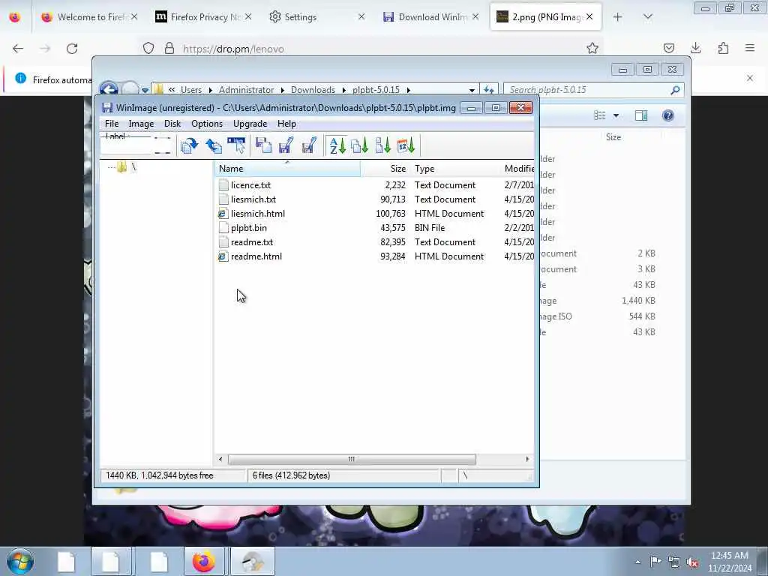Click the Firefox taskbar icon
Image resolution: width=768 pixels, height=576 pixels.
click(204, 561)
